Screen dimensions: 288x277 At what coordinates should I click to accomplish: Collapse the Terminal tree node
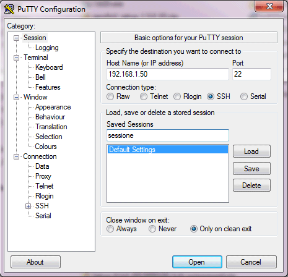[16, 58]
